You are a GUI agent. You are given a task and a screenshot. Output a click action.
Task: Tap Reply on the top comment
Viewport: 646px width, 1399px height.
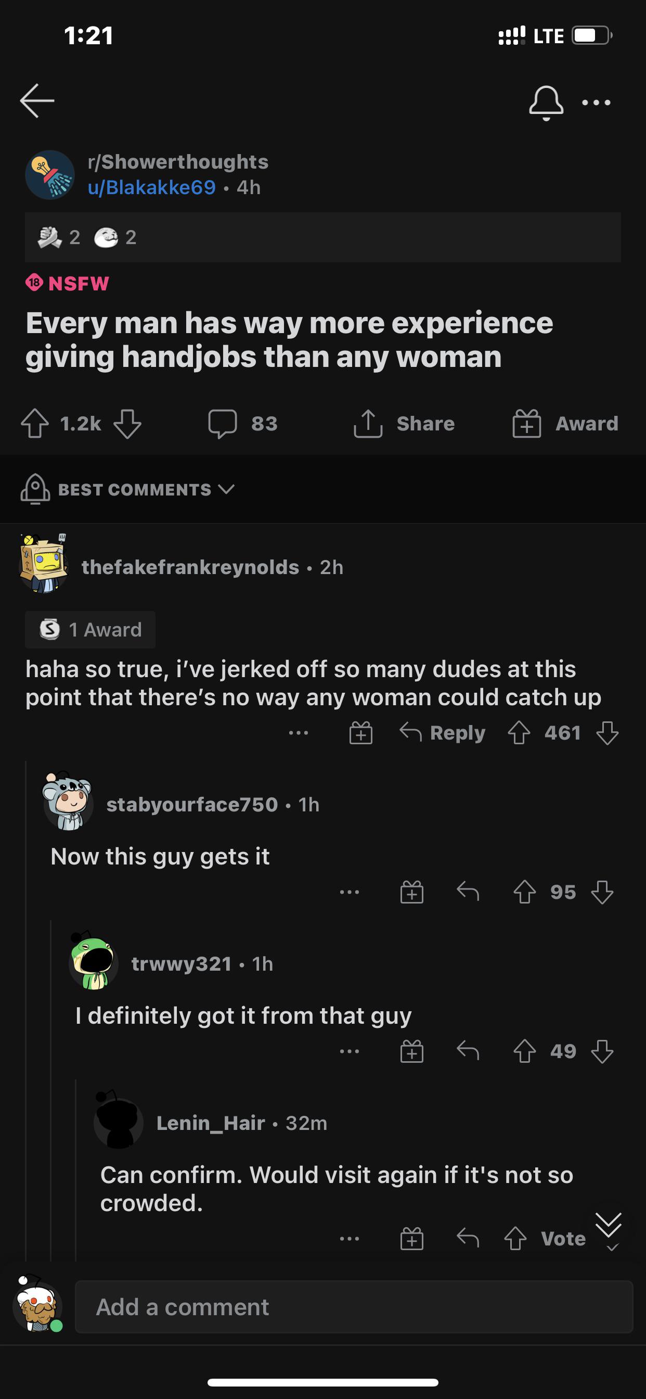tap(446, 732)
